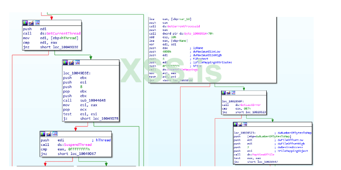Screen dimensions: 341x170
Task: Click the dwDesiredAccess comment
Action: click(289, 147)
